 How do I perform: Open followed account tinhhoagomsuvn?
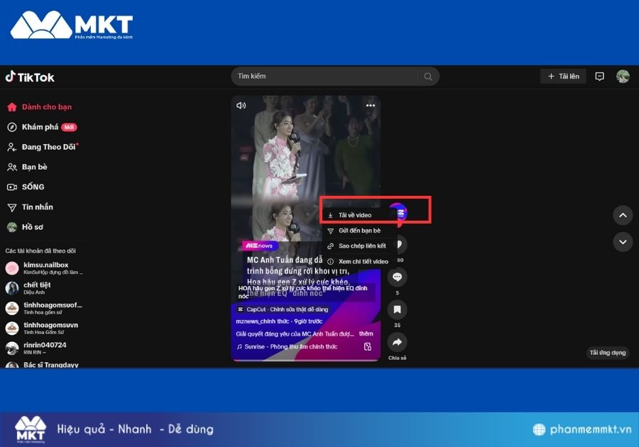coord(42,328)
